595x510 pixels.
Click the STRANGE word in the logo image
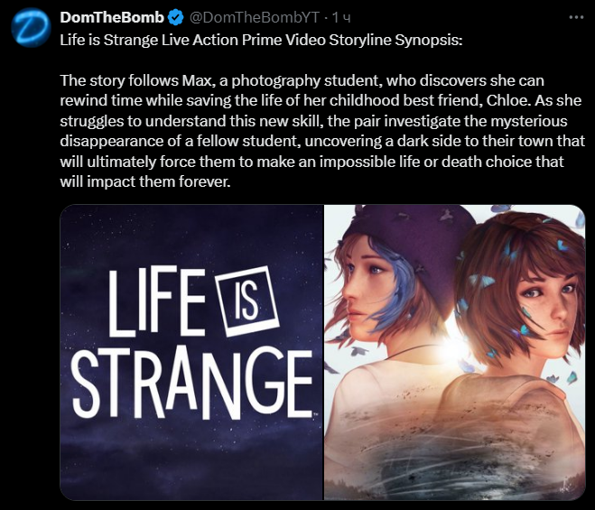tap(193, 383)
